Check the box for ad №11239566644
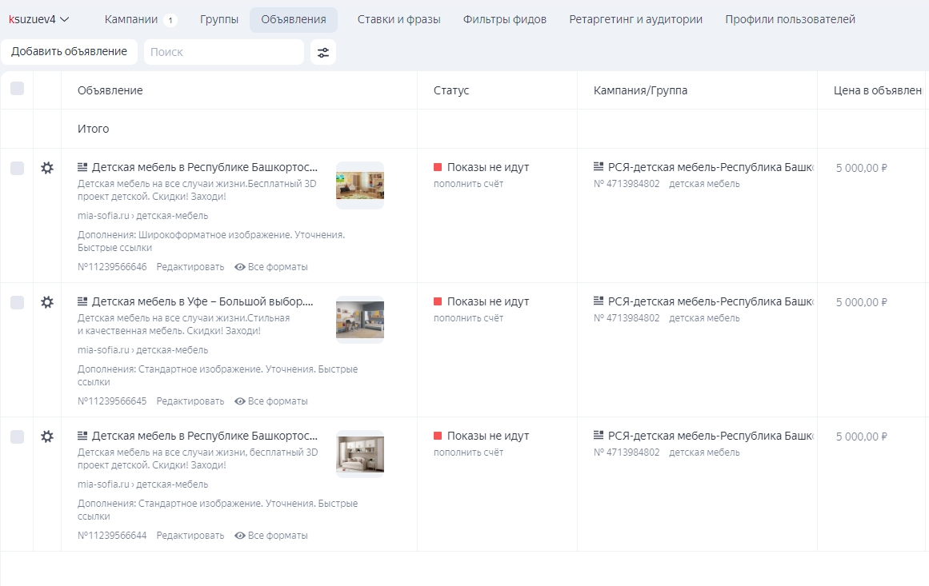This screenshot has width=929, height=586. click(17, 437)
